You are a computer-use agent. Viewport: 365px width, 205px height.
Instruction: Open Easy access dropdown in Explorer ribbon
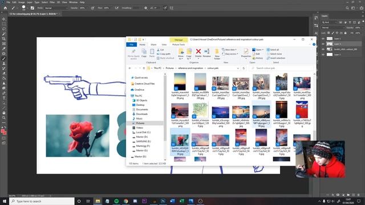click(x=230, y=54)
